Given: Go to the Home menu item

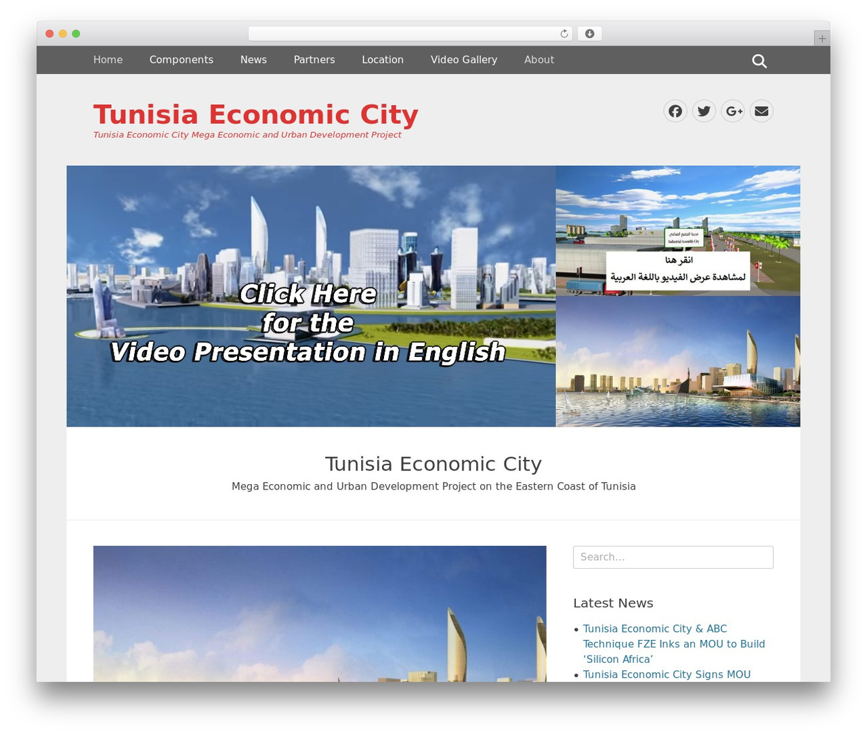Looking at the screenshot, I should [x=108, y=60].
